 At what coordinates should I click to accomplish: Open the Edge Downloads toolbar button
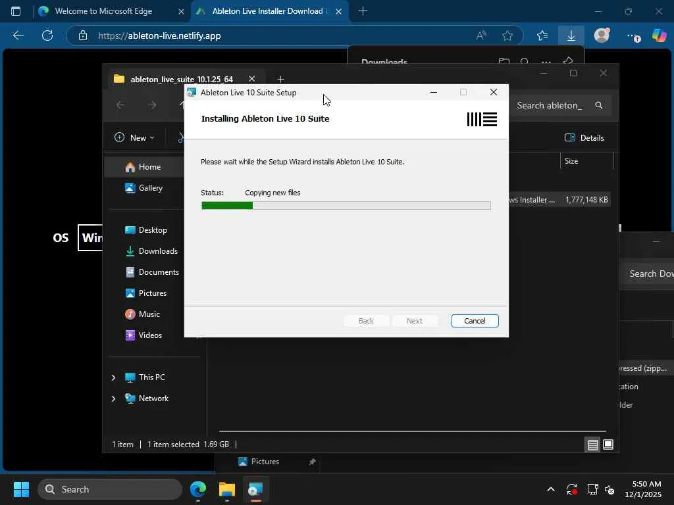[x=571, y=36]
